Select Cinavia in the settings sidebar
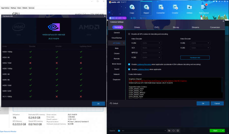 117,54
